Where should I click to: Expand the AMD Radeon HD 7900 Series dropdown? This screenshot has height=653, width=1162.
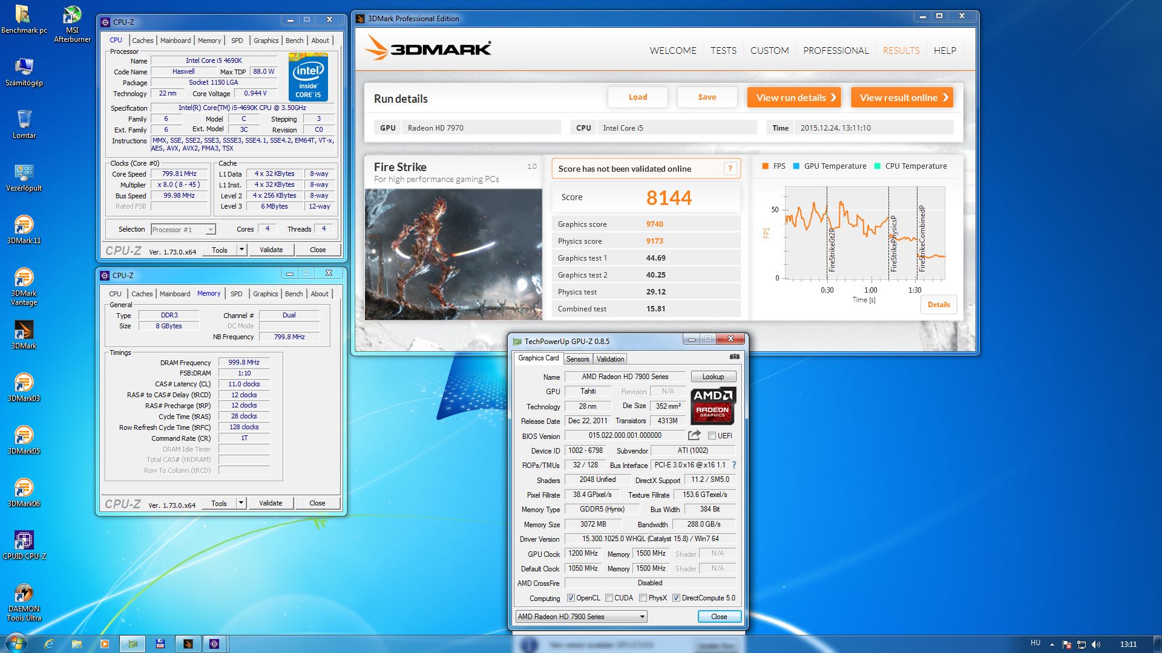coord(642,617)
